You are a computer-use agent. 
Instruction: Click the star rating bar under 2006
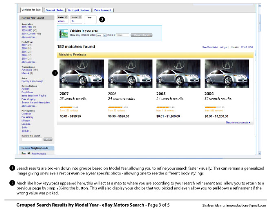(116, 107)
